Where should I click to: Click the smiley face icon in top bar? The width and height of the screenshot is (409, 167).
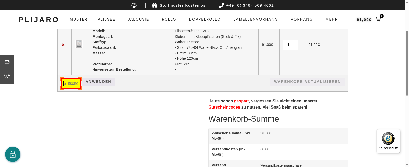coord(134,5)
